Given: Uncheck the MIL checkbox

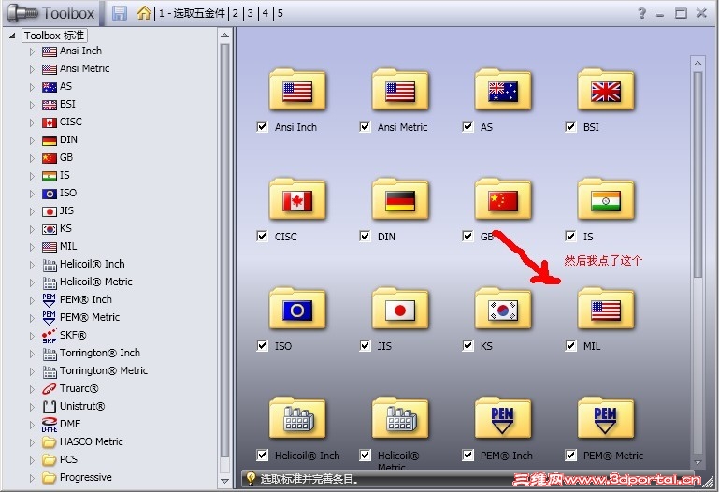Looking at the screenshot, I should (x=570, y=345).
